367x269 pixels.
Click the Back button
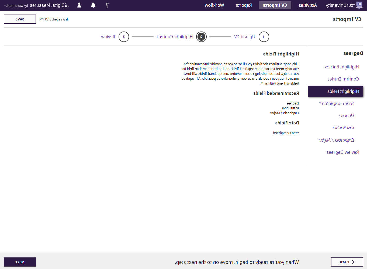[347, 262]
